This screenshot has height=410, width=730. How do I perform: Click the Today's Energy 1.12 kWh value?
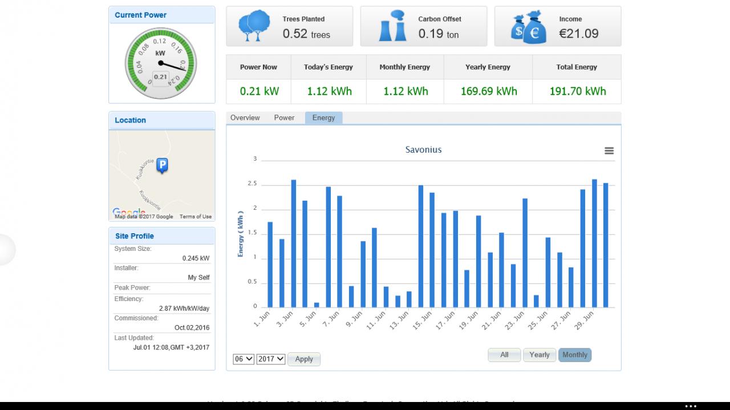pyautogui.click(x=329, y=91)
